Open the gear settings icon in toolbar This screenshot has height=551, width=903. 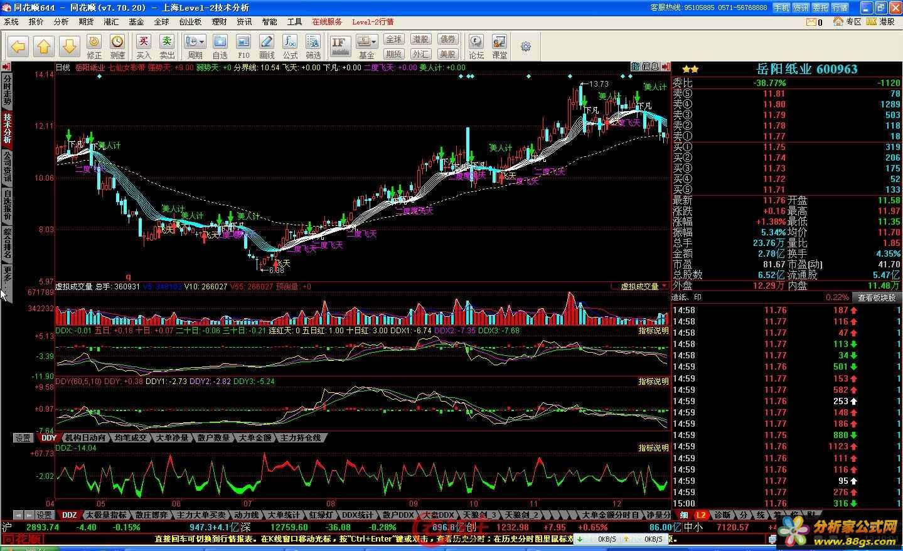526,46
